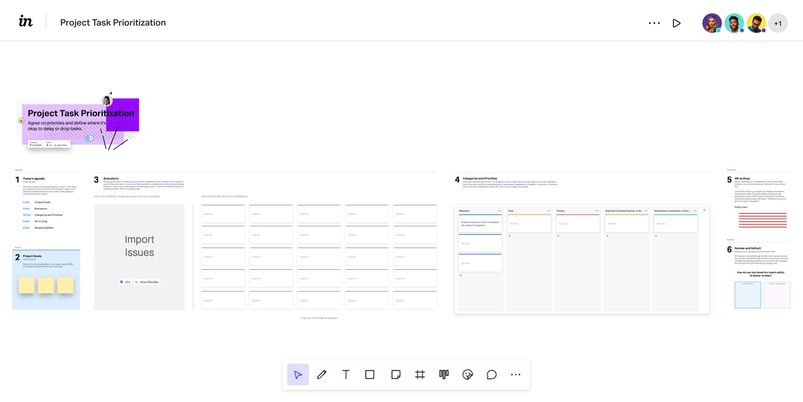This screenshot has height=402, width=803.
Task: Import issues using Azure DevOps button
Action: click(147, 282)
